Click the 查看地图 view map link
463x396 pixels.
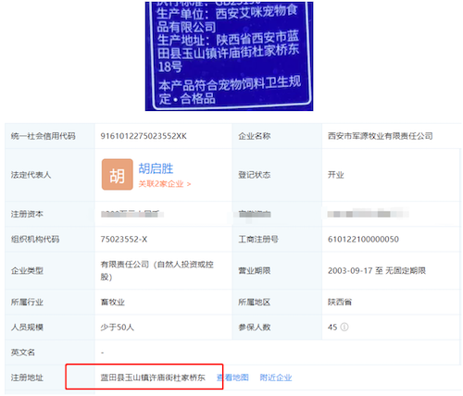tap(232, 377)
